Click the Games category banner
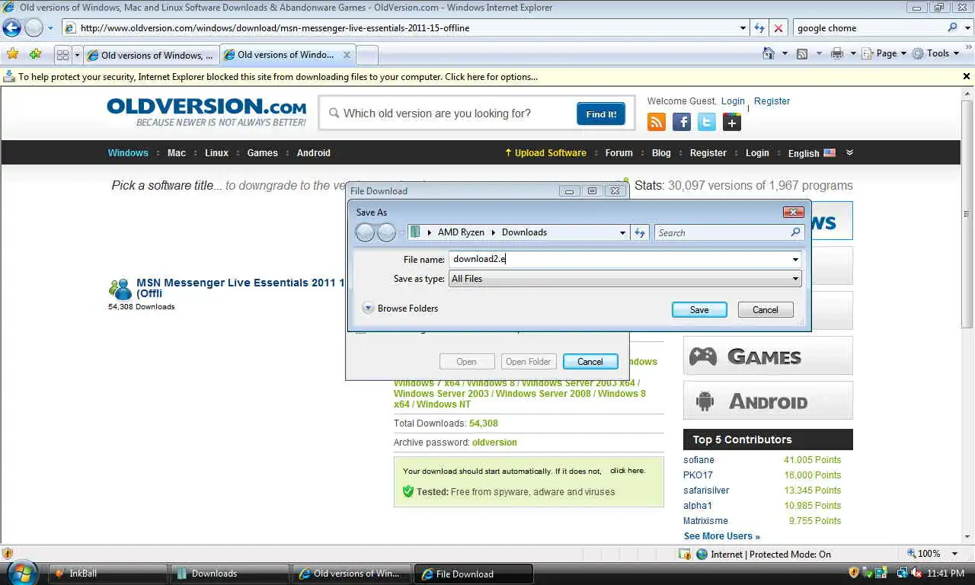Screen dimensions: 975x585 coord(768,356)
